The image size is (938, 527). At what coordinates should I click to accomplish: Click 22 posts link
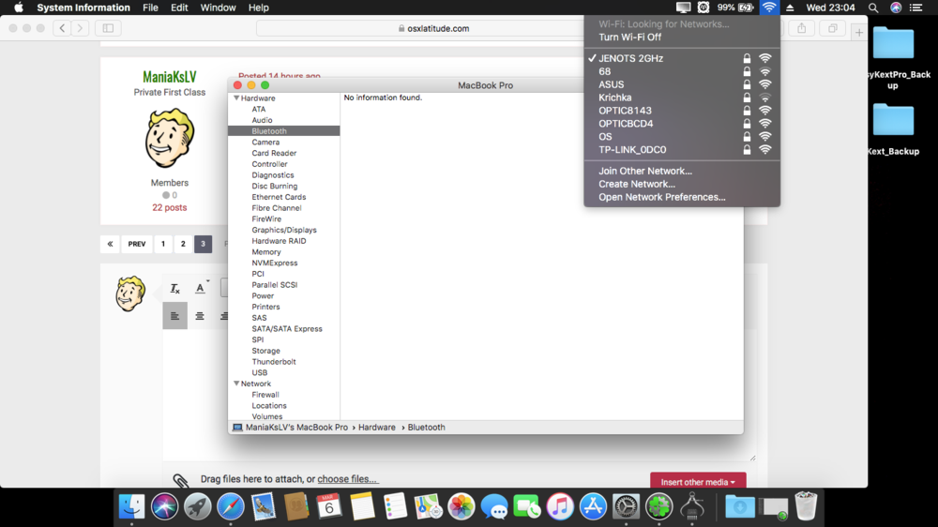pos(169,207)
